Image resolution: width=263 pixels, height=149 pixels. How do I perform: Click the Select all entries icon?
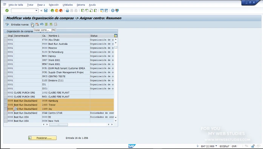click(46, 25)
